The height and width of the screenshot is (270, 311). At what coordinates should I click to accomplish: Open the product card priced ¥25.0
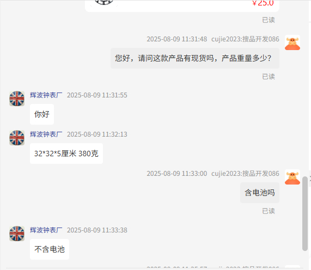click(182, 5)
